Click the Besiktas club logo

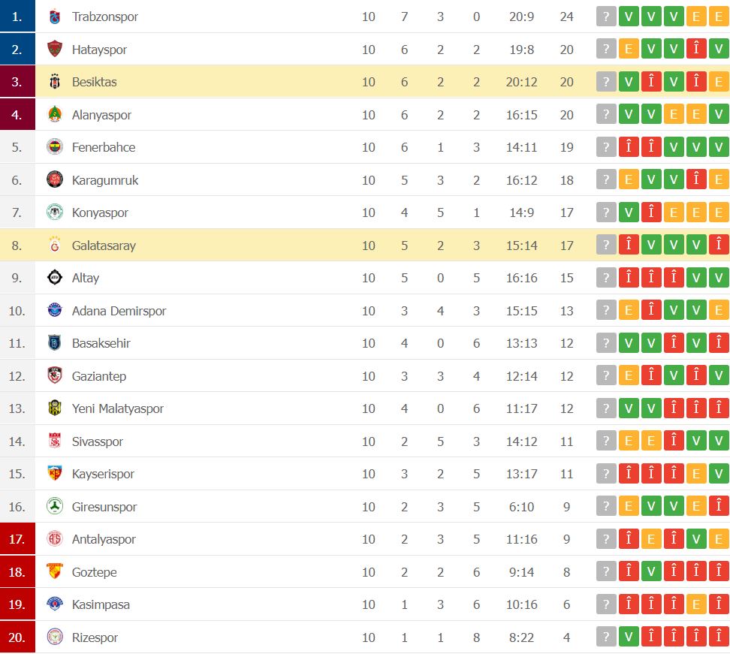[x=55, y=82]
